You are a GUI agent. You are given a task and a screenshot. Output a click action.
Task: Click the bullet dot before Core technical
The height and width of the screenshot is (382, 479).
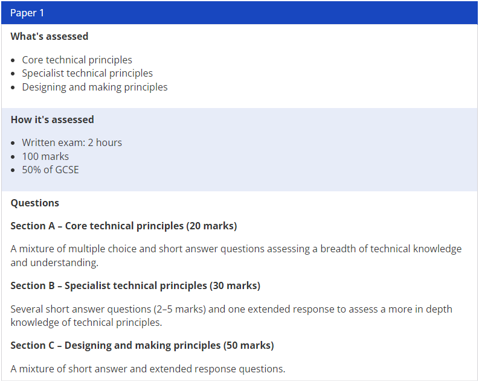[x=13, y=60]
